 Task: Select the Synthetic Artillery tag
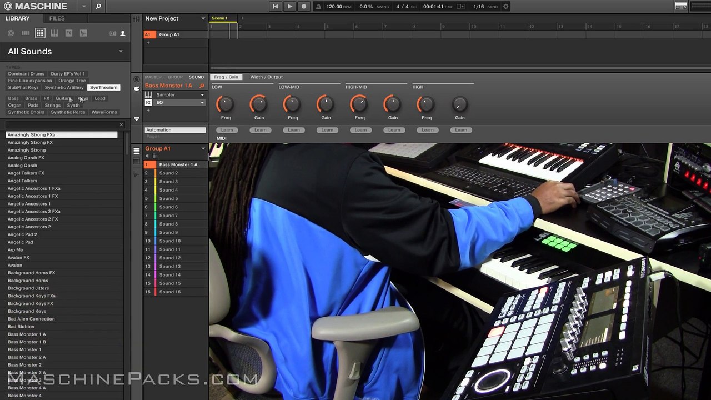[64, 88]
